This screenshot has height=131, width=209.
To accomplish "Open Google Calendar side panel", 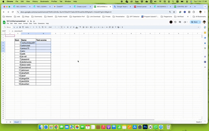I will click(x=205, y=27).
